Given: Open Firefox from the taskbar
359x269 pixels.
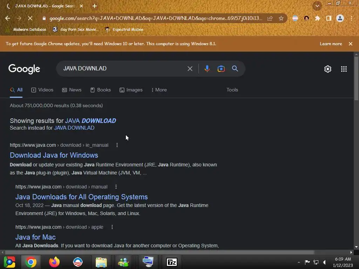Looking at the screenshot, I should 54,262.
